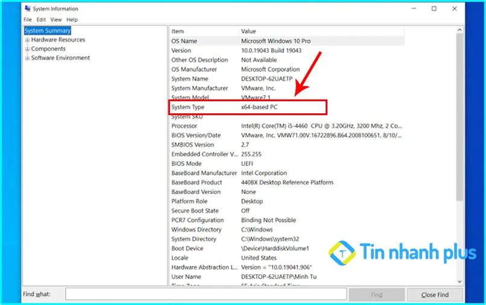This screenshot has width=486, height=305.
Task: Click the PCR7 Configuration item
Action: click(197, 220)
